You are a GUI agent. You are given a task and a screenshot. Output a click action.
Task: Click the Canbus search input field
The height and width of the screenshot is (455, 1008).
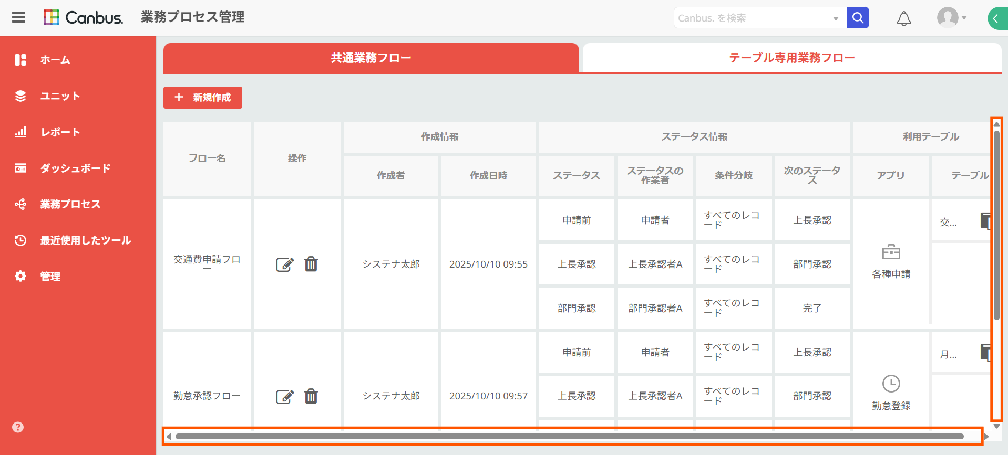pos(753,18)
